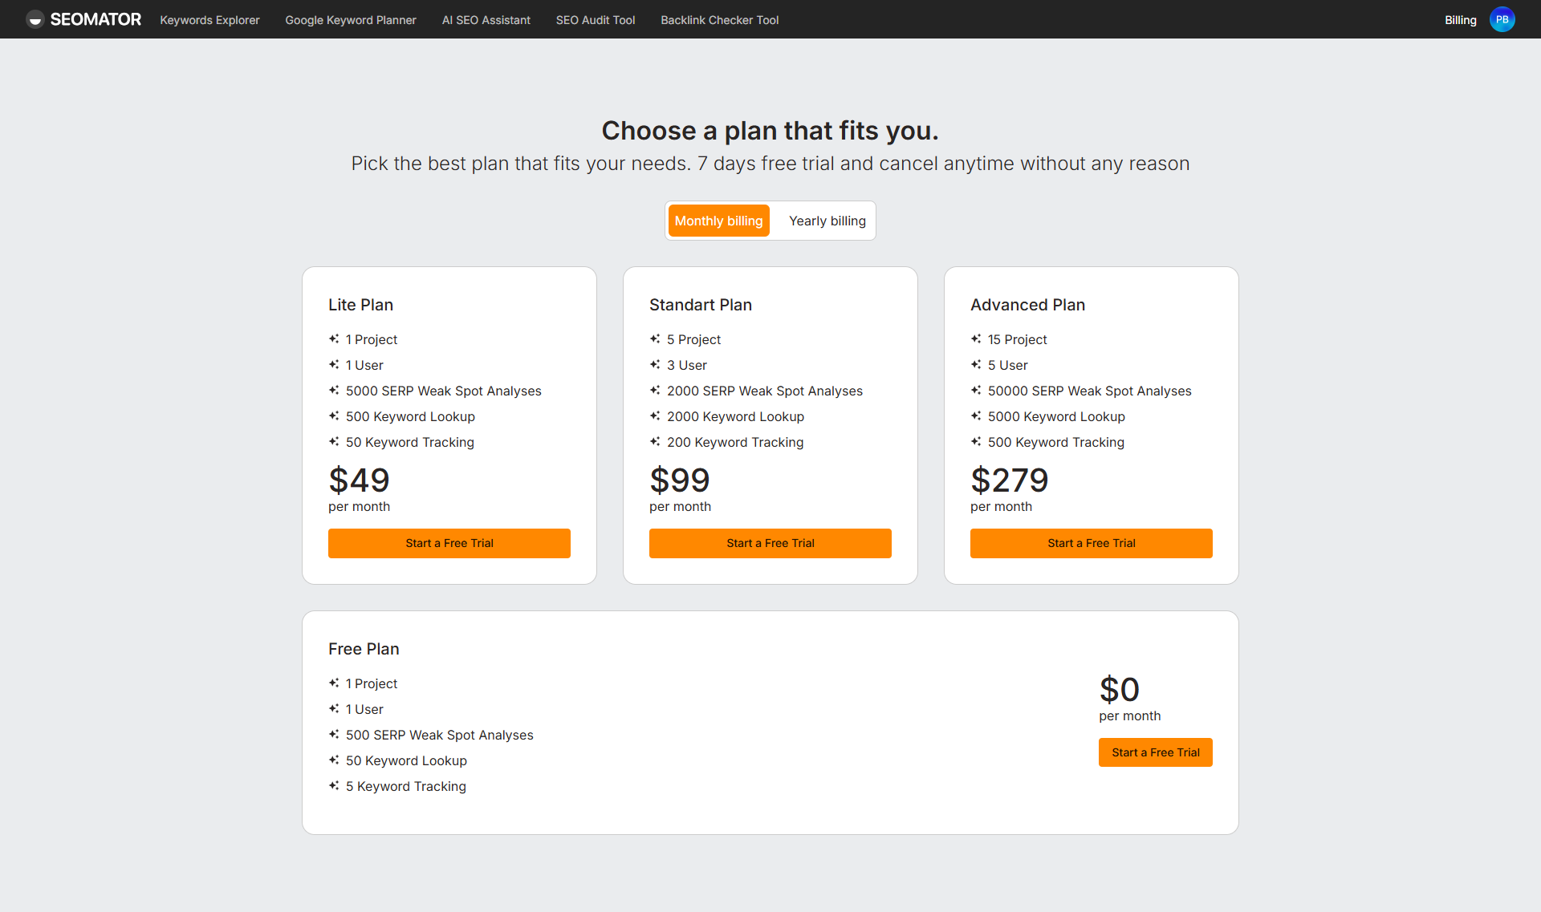Click sparkle icon next to 5000 Keyword Lookup
This screenshot has height=912, width=1541.
pyautogui.click(x=976, y=416)
